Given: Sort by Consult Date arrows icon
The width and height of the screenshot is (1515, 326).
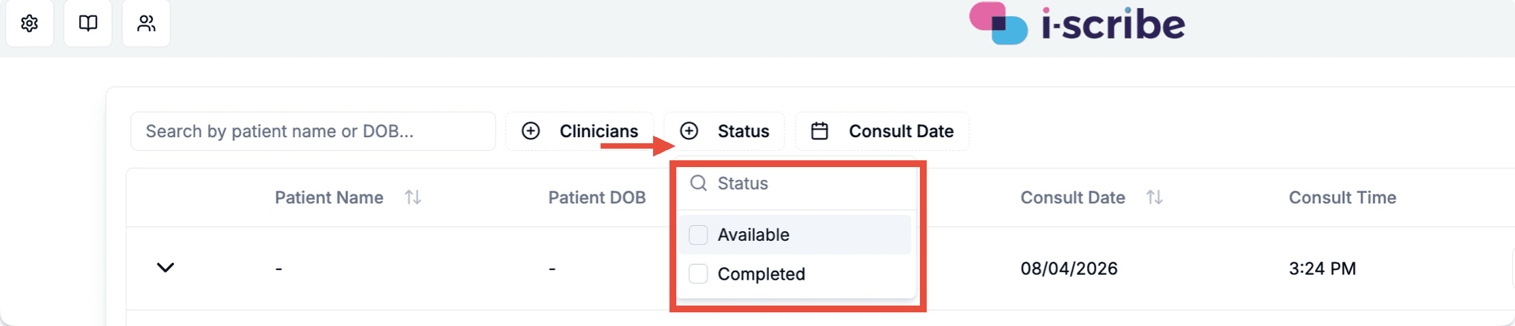Looking at the screenshot, I should (x=1154, y=197).
